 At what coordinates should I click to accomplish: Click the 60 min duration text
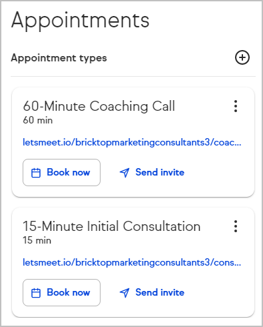click(38, 120)
